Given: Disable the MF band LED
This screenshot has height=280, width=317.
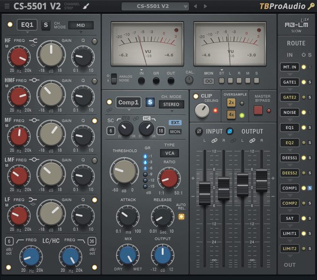Looking at the screenshot, I should pyautogui.click(x=94, y=121).
